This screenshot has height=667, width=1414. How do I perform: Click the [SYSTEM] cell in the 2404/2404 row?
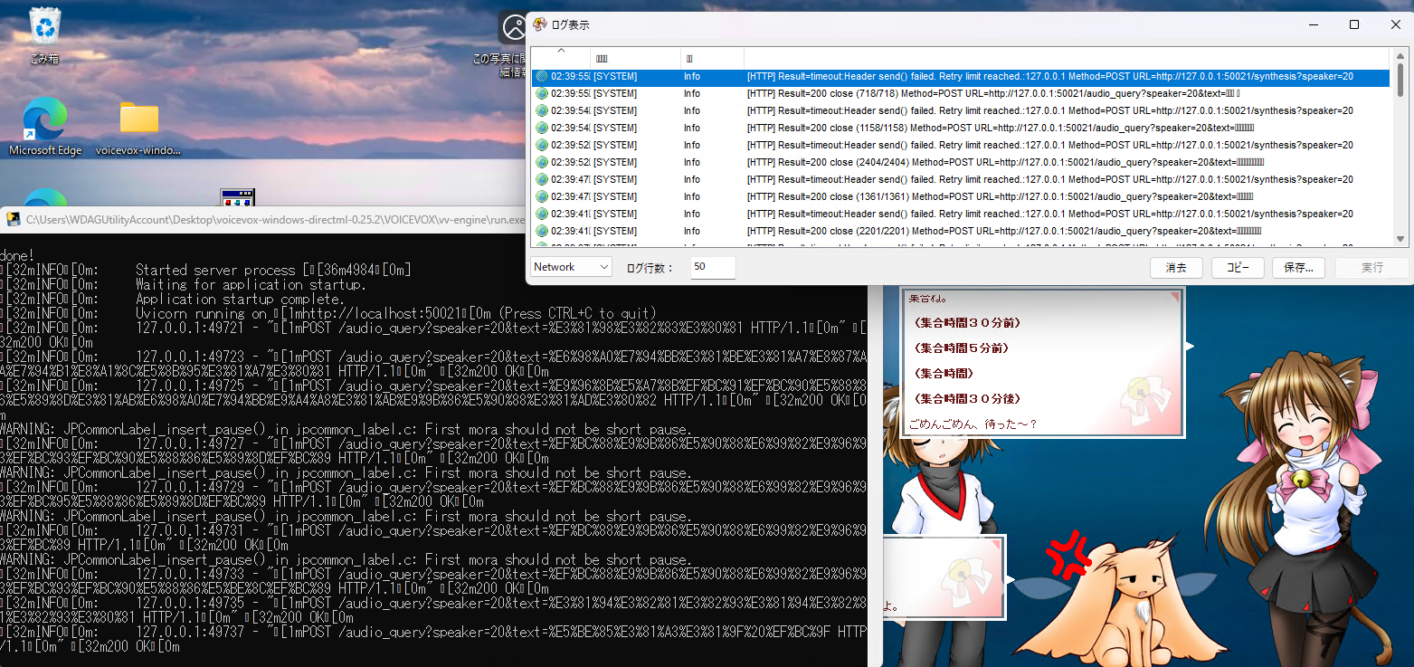(615, 163)
